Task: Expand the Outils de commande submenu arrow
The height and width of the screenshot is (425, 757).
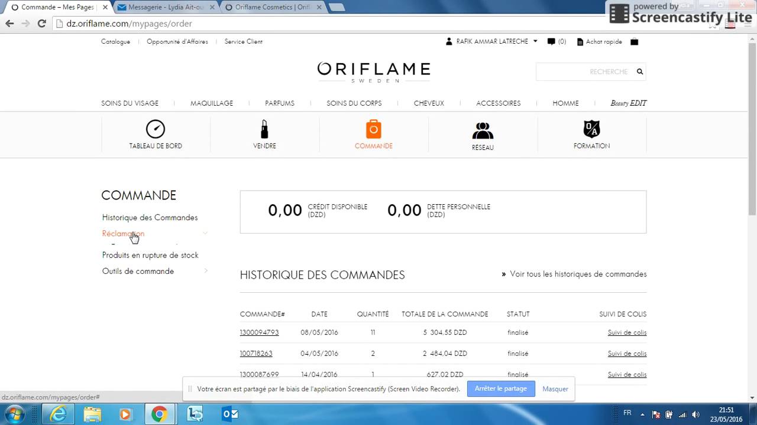Action: click(205, 271)
